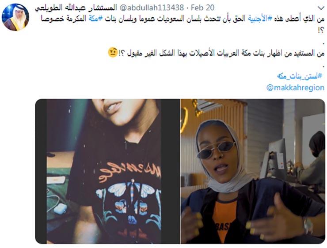Viewport: 327px width, 248px height.
Task: Visit the @abdullah113438 handle
Action: [152, 8]
